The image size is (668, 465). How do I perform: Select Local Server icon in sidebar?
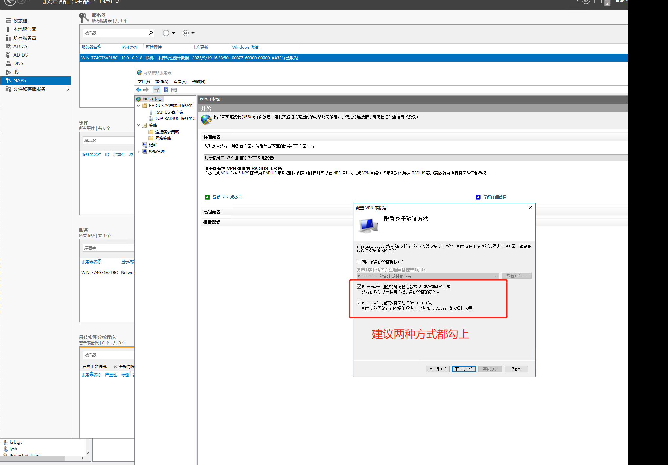point(8,29)
